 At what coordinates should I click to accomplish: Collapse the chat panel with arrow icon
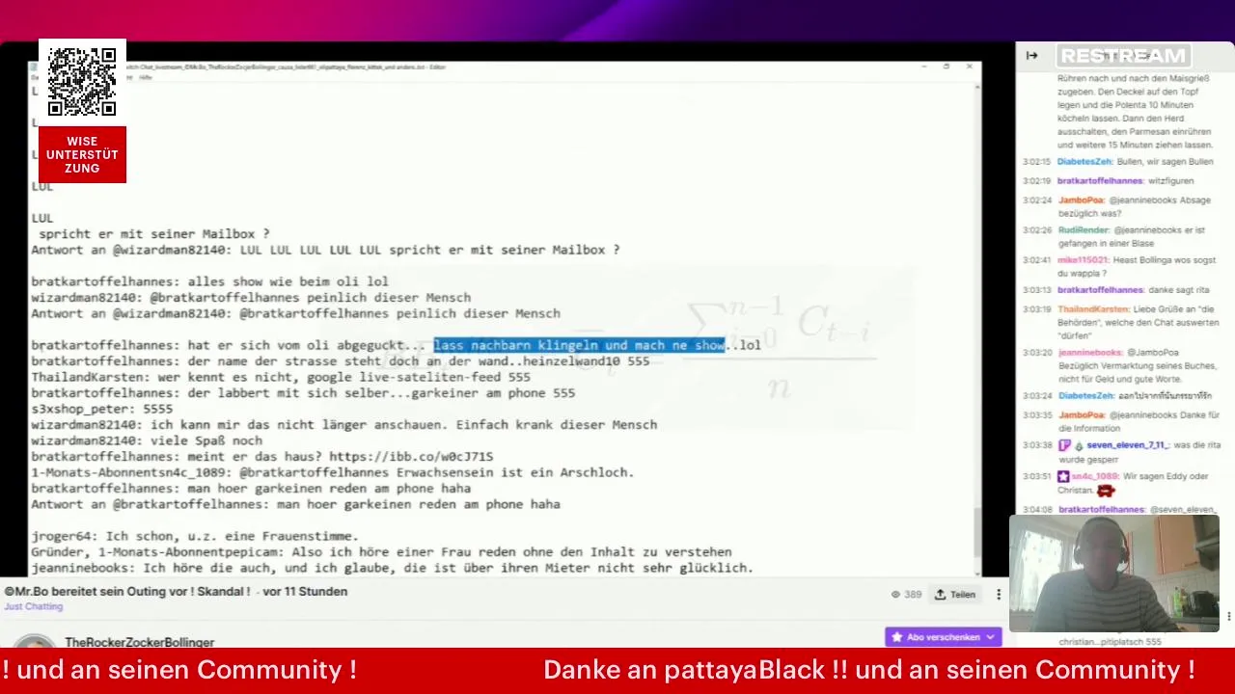pos(1031,56)
